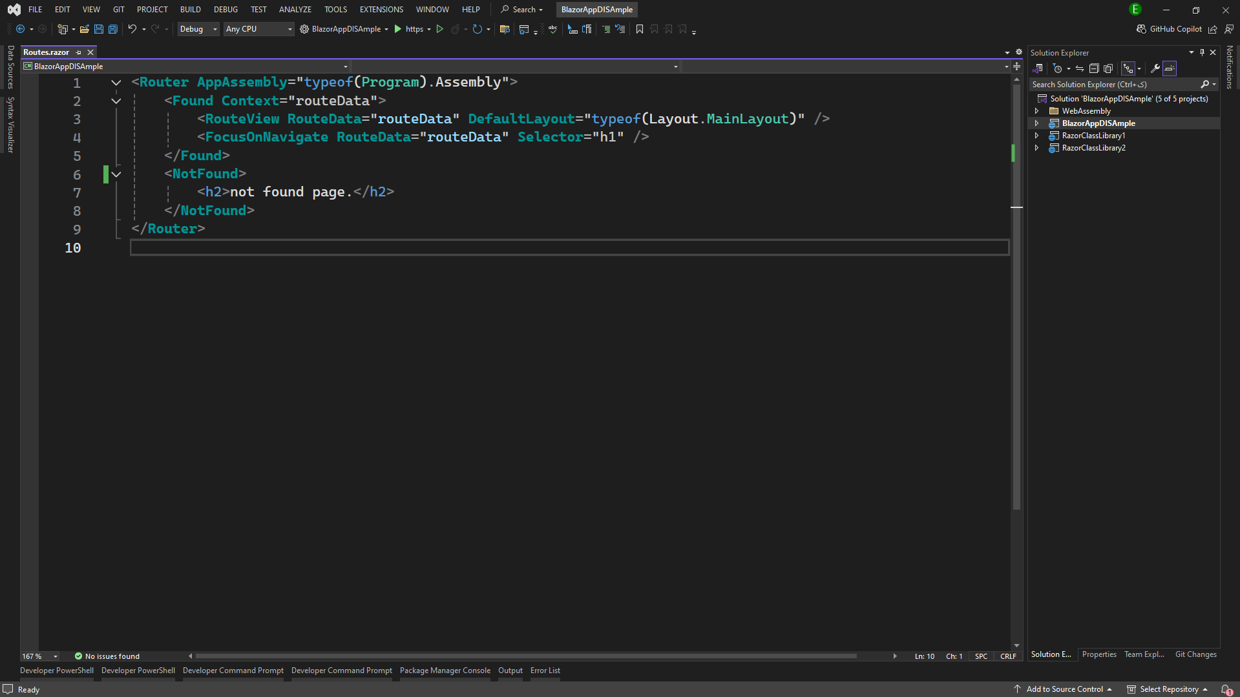1240x697 pixels.
Task: Open the Output tab
Action: 510,671
